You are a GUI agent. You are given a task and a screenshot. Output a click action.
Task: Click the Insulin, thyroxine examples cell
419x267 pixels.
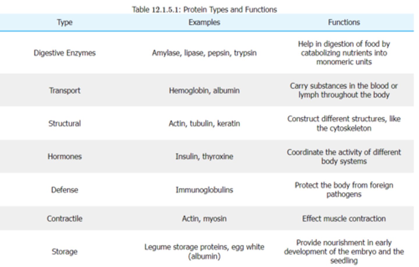(204, 156)
